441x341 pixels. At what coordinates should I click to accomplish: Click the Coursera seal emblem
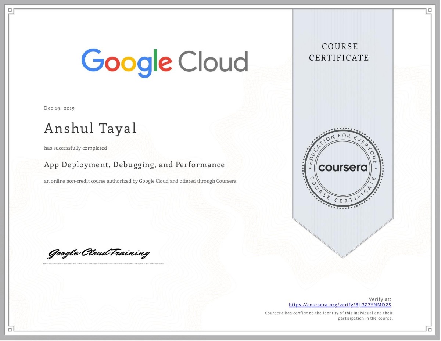click(343, 168)
